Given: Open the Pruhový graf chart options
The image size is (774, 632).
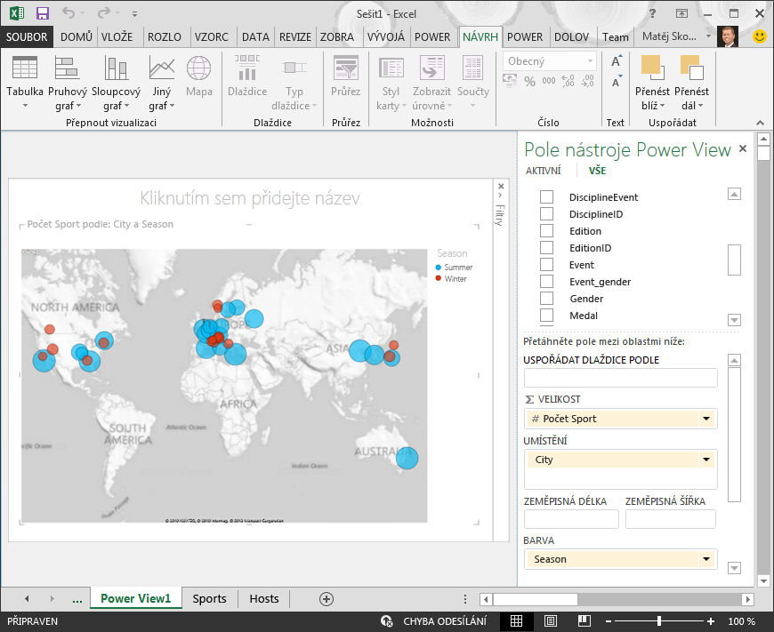Looking at the screenshot, I should tap(68, 83).
